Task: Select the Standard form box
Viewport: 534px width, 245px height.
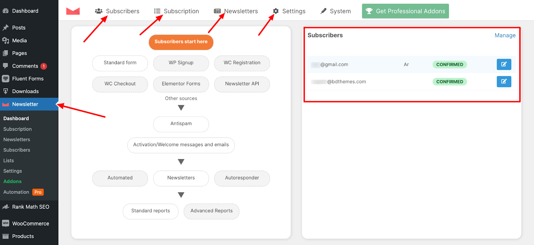Action: pos(120,63)
